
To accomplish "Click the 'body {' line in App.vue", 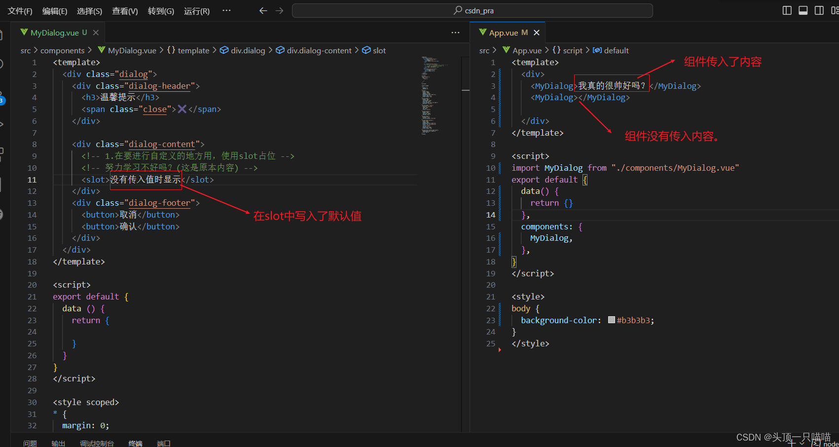I will [525, 308].
